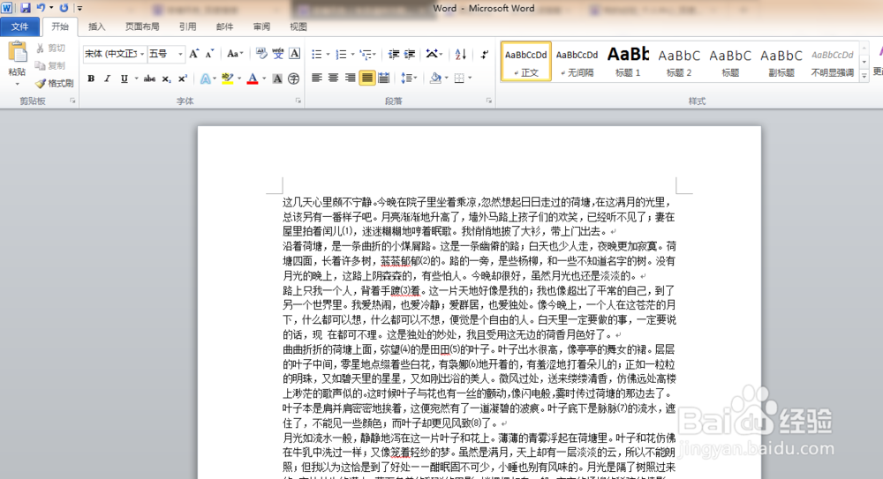Apply the 标题 2 style
The height and width of the screenshot is (479, 883).
679,62
